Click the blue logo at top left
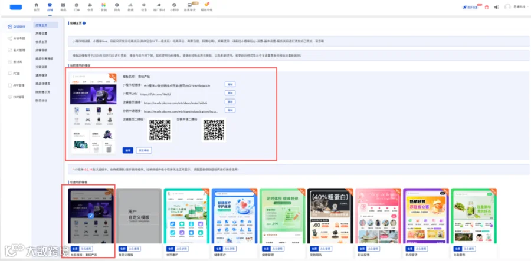Image resolution: width=531 pixels, height=261 pixels. pyautogui.click(x=16, y=7)
